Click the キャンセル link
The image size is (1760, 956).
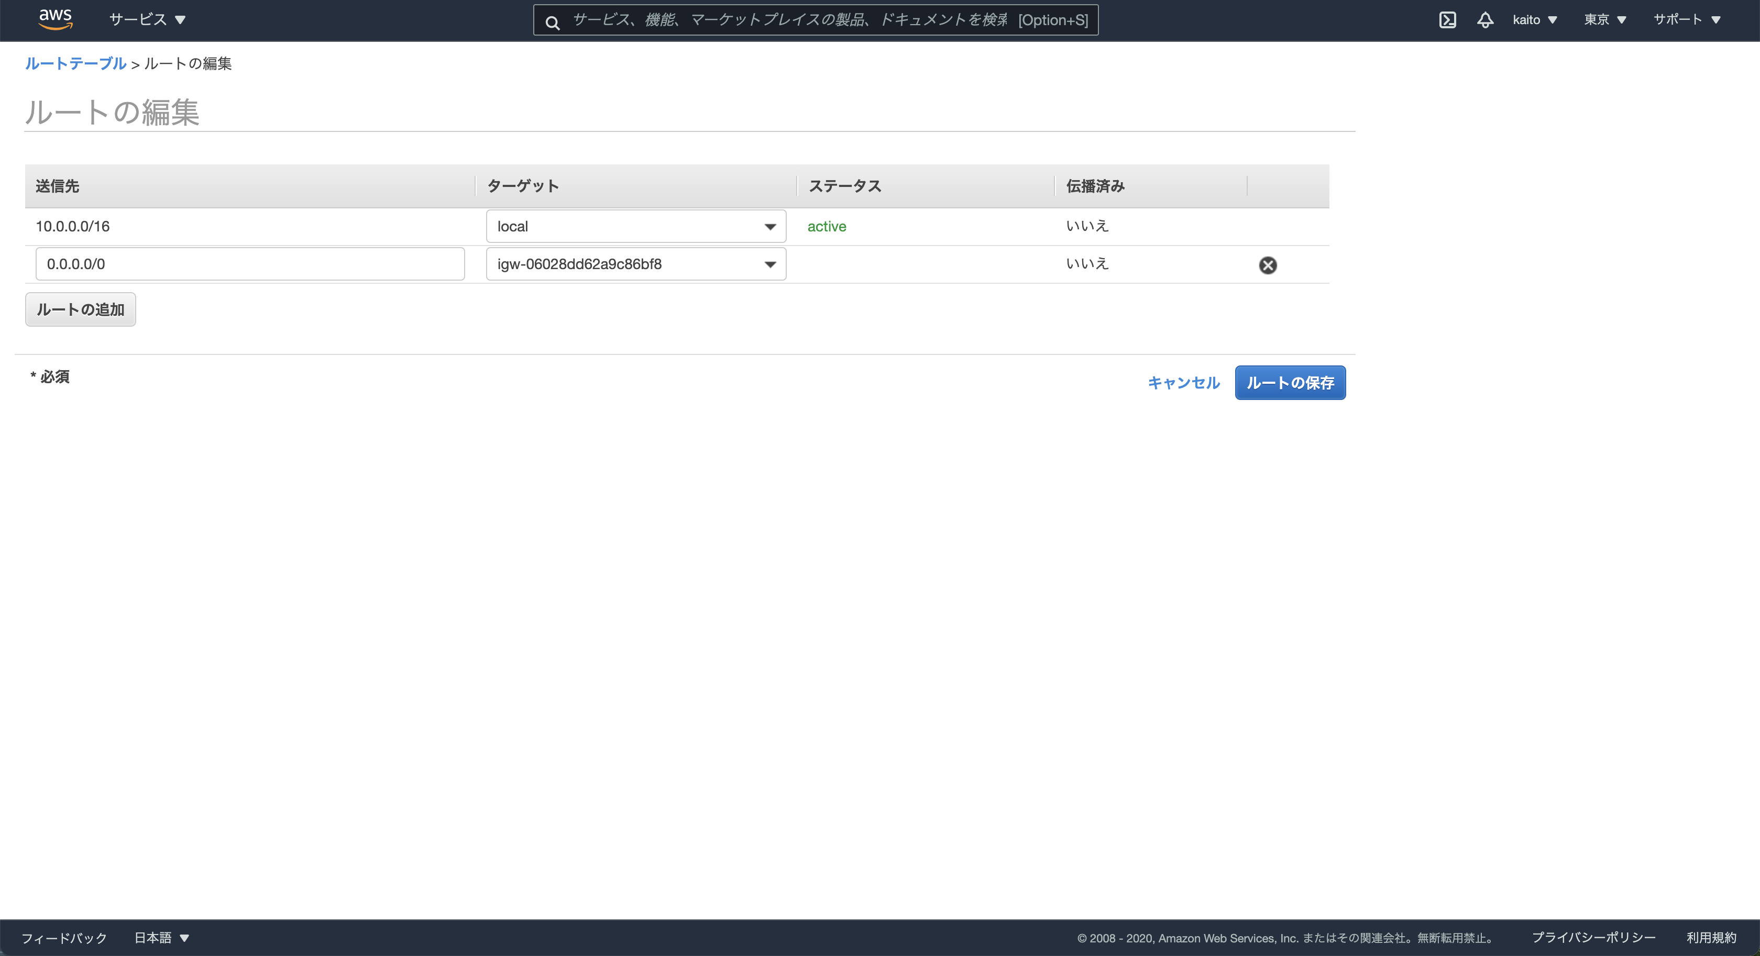click(1183, 382)
